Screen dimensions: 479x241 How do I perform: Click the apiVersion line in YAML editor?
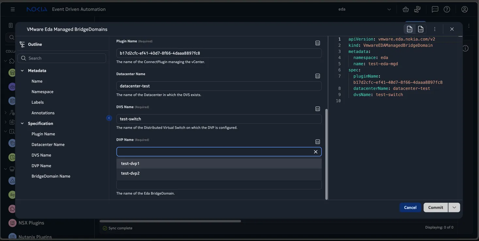pos(392,39)
